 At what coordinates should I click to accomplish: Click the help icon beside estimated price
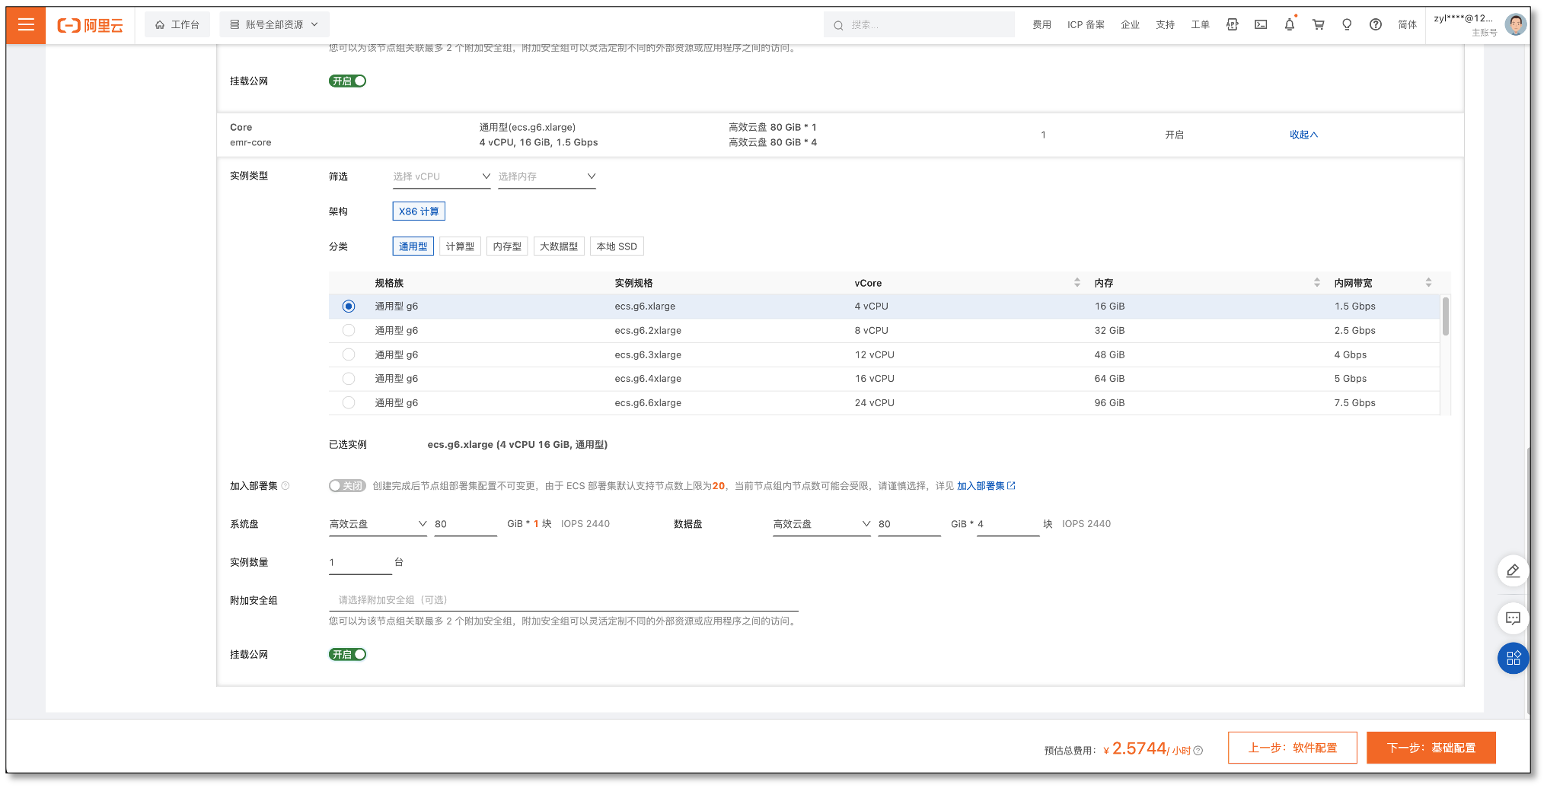pyautogui.click(x=1198, y=751)
